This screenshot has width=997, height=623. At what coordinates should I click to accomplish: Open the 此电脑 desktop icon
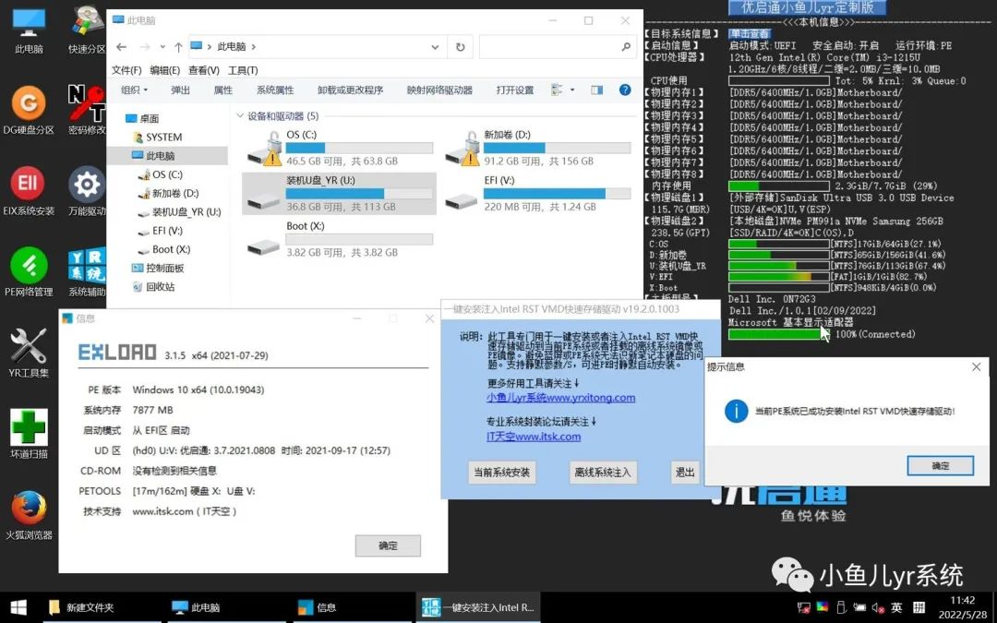pyautogui.click(x=29, y=30)
